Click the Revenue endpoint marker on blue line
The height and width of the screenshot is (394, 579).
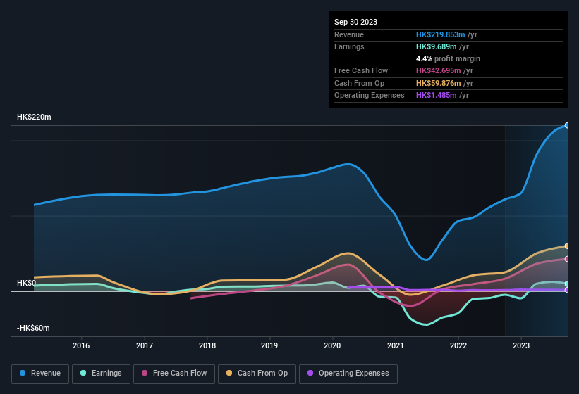(x=567, y=125)
